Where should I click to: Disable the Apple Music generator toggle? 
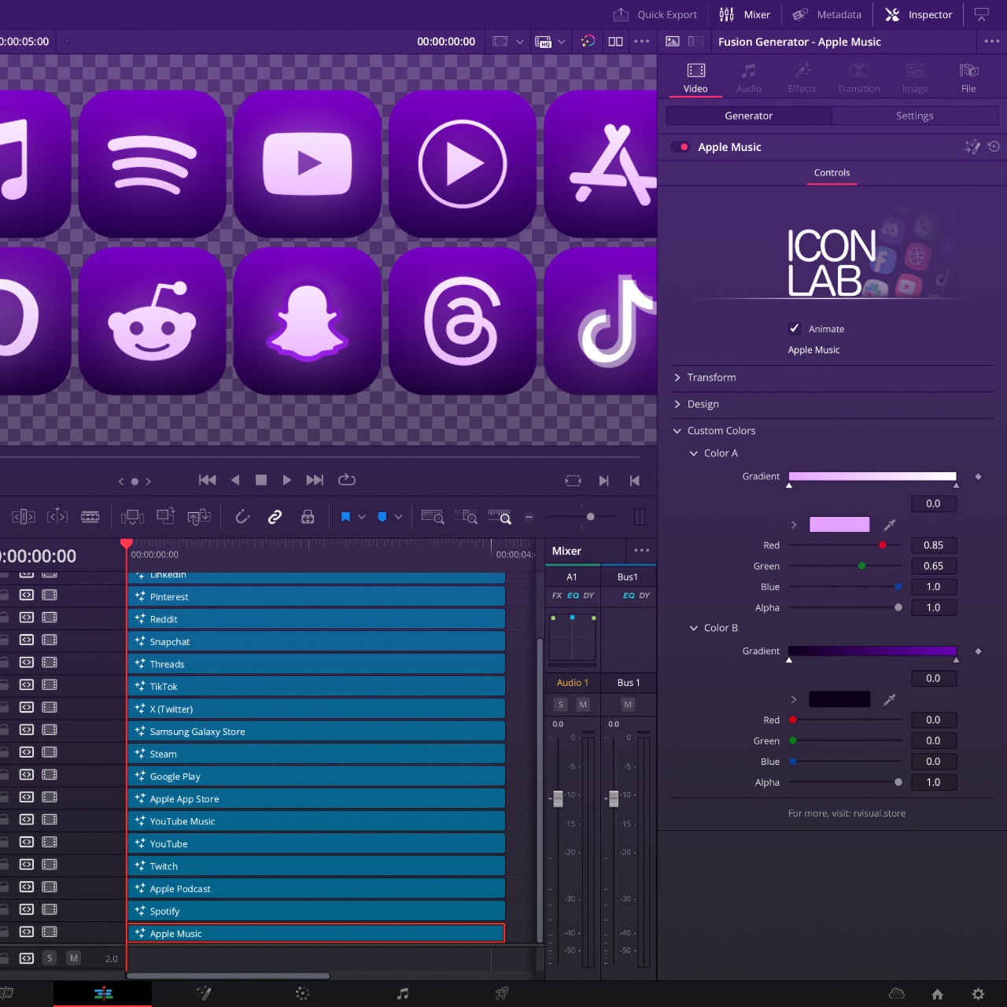click(x=681, y=147)
